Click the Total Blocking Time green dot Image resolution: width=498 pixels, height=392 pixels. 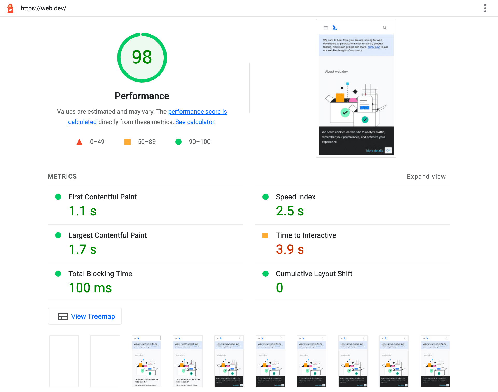coord(57,273)
